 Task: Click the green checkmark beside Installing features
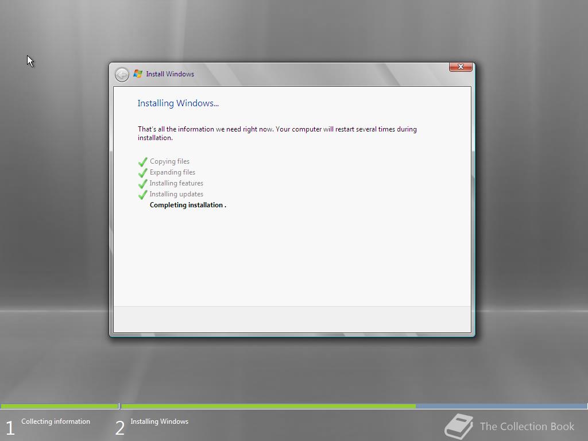[x=142, y=184]
